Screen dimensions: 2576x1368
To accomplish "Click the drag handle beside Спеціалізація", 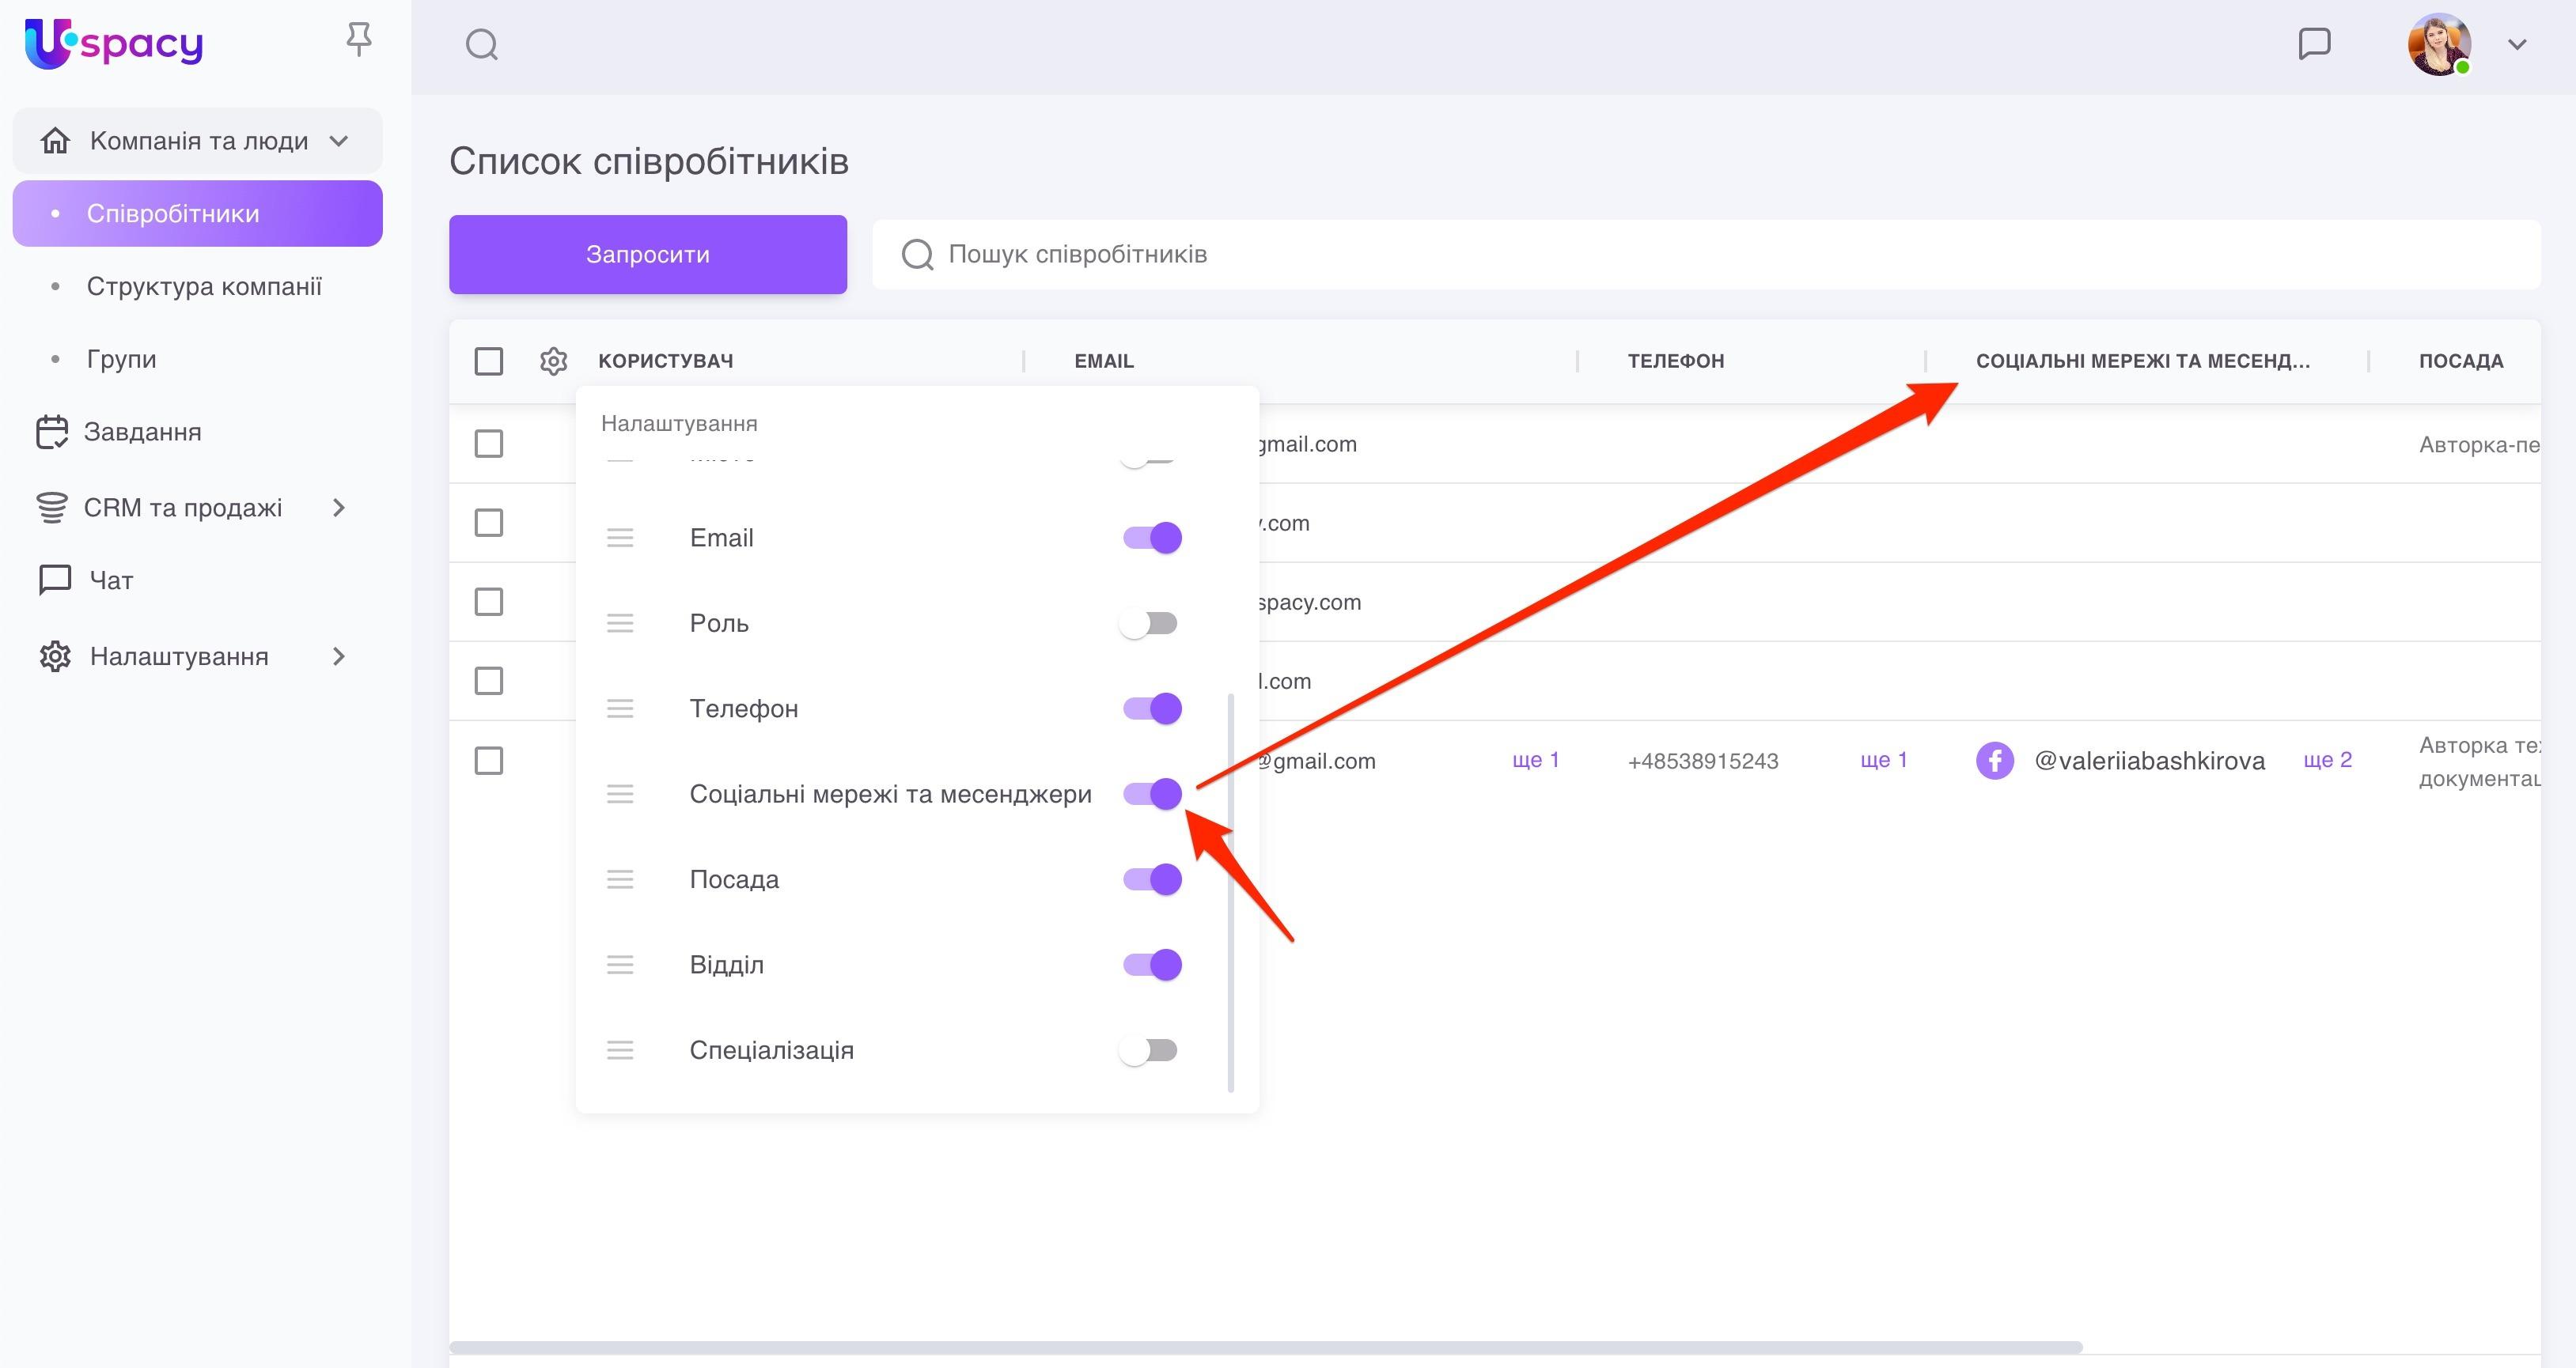I will (620, 1050).
